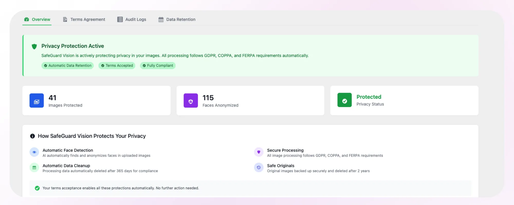Image resolution: width=514 pixels, height=205 pixels.
Task: Click the green Privacy Status checkmark icon
Action: (x=345, y=100)
